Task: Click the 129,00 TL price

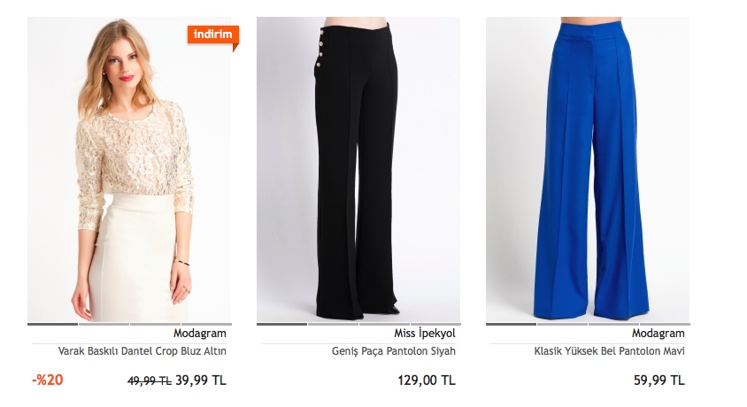Action: click(427, 380)
